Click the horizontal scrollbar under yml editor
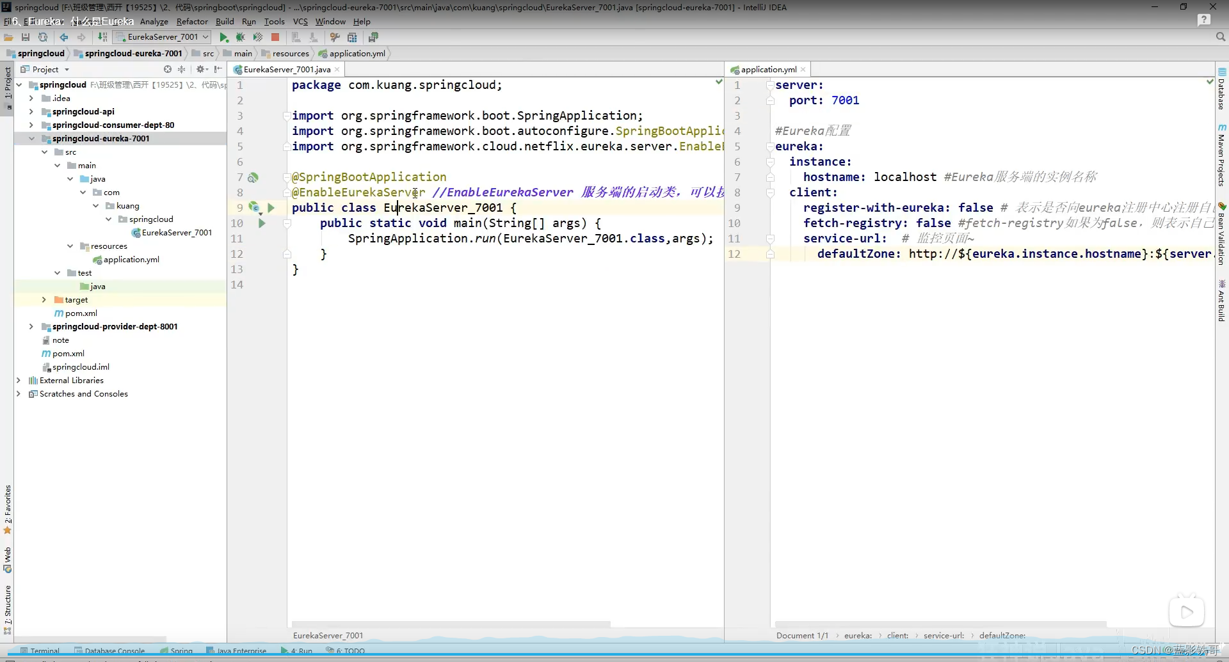 pos(941,624)
